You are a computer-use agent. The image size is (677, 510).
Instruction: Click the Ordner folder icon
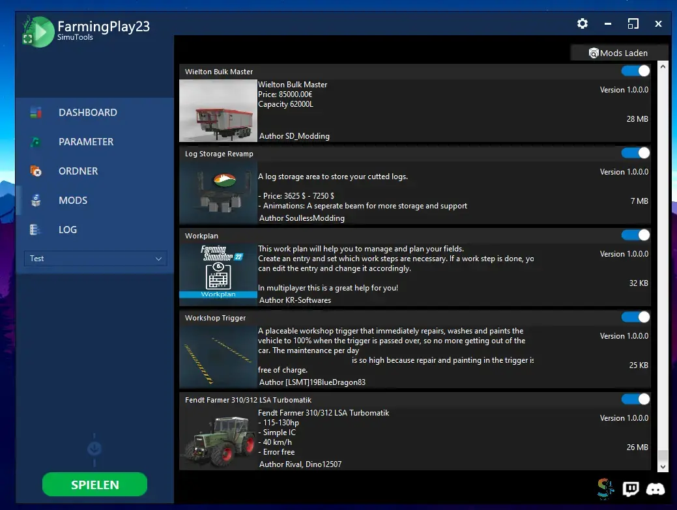tap(36, 171)
